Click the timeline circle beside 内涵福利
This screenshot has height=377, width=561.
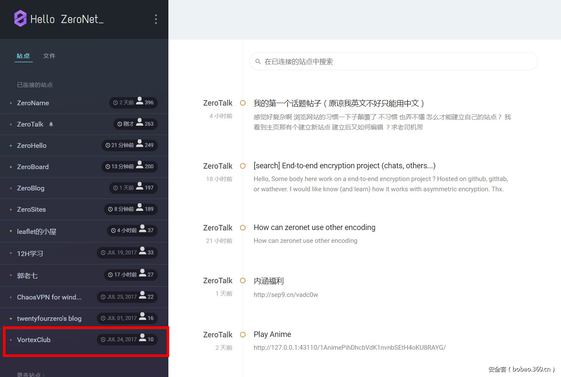click(243, 281)
